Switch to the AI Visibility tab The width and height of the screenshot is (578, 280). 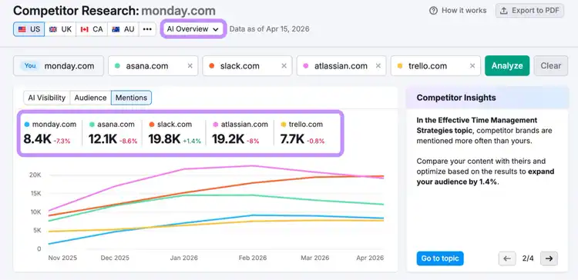pos(47,98)
